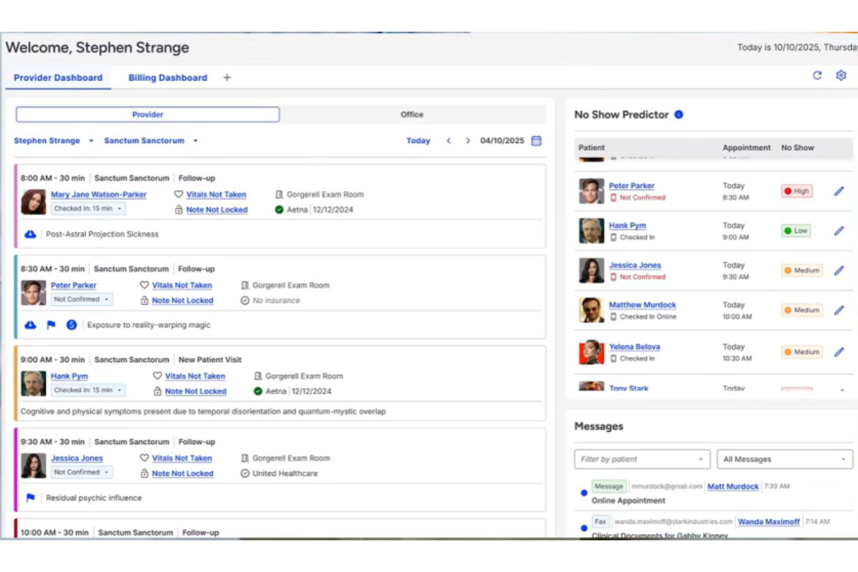858x572 pixels.
Task: Open Mary Jane Watson-Parker's patient link in schedule
Action: click(99, 195)
